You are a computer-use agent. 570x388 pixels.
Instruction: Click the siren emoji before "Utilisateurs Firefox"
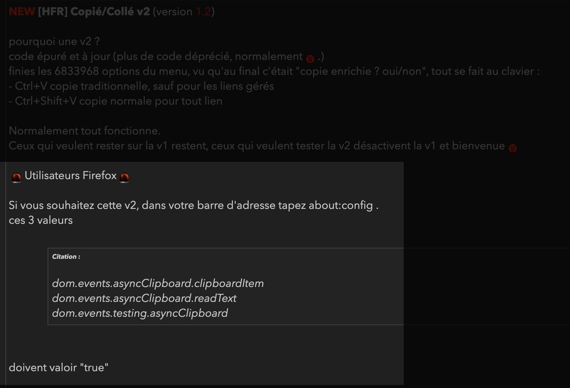coord(16,177)
